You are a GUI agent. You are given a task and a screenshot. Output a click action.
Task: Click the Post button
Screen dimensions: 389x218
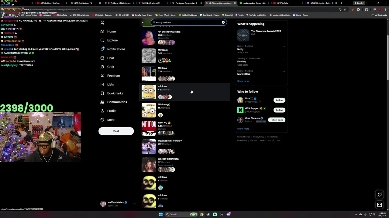116,131
